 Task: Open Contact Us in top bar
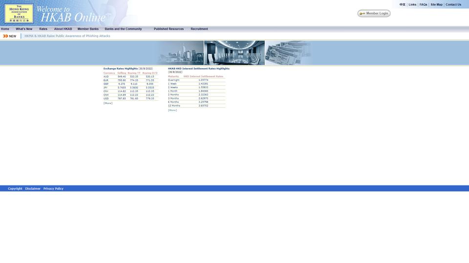(453, 5)
